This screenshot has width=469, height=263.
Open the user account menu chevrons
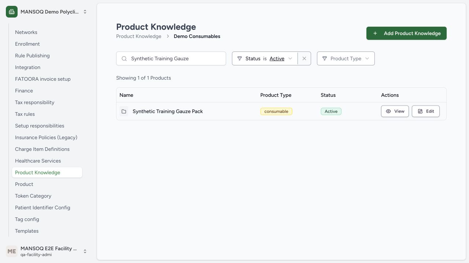click(x=85, y=251)
